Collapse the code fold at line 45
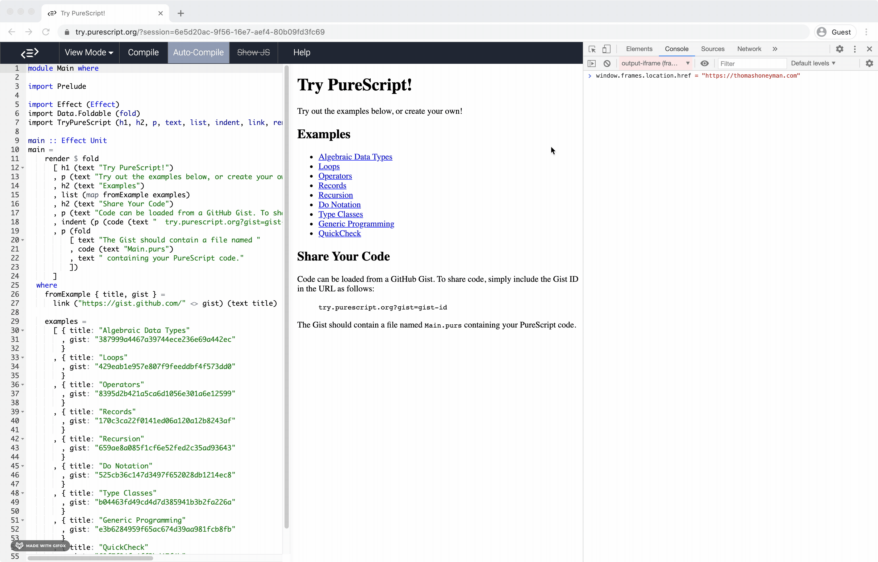This screenshot has width=878, height=562. point(23,466)
